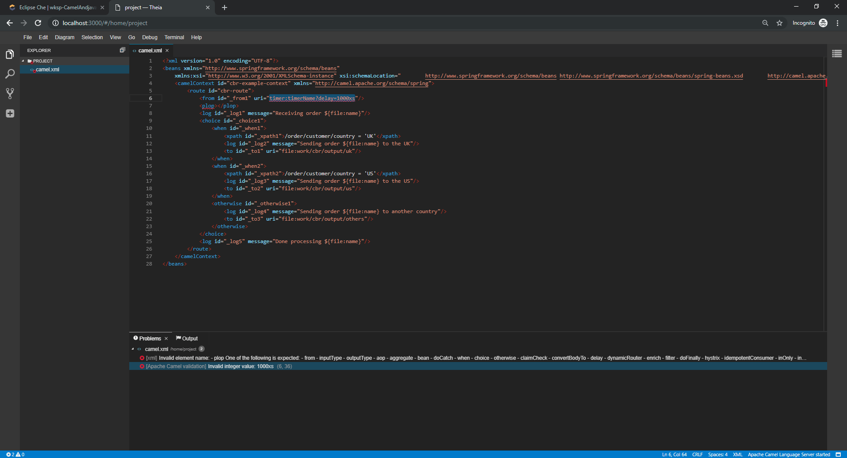Click the plugin/additional views plus icon

pos(9,113)
